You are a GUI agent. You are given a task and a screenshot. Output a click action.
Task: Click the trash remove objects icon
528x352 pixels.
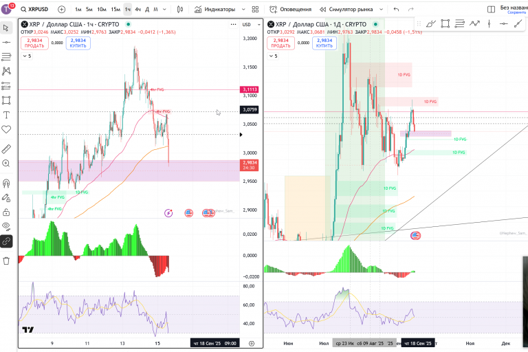tap(6, 261)
